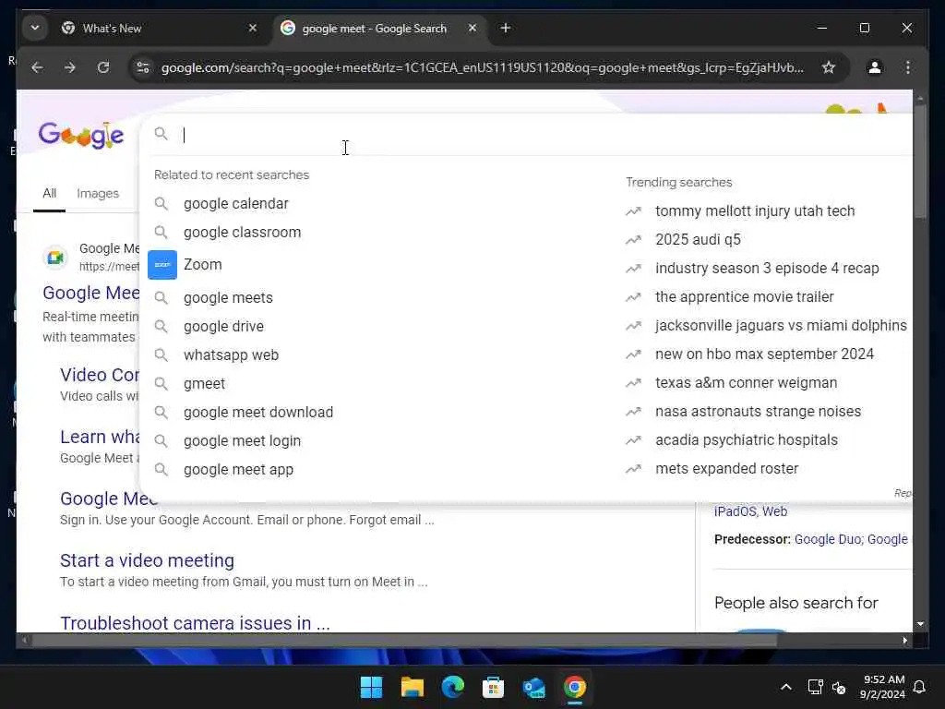Select trending the apprentice movie trailer
The image size is (945, 709).
(x=745, y=296)
